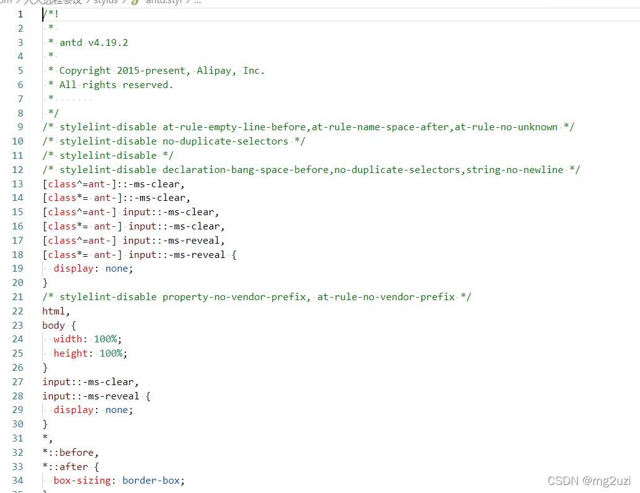Click "height: 100%;" on line 25
The width and height of the screenshot is (640, 493).
89,353
